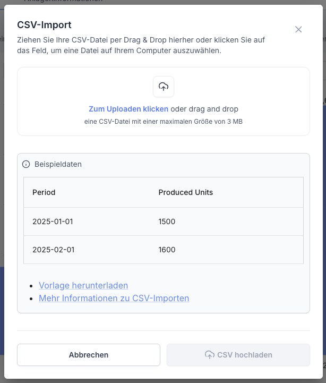Image resolution: width=326 pixels, height=383 pixels.
Task: Click the 2025-01-01 table cell
Action: tap(53, 222)
